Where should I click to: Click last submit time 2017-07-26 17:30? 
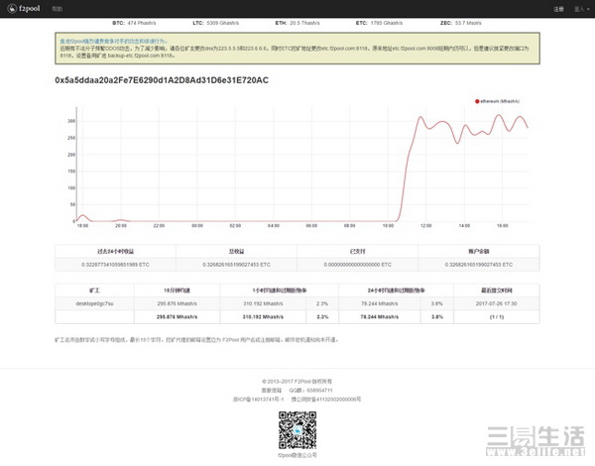point(497,303)
